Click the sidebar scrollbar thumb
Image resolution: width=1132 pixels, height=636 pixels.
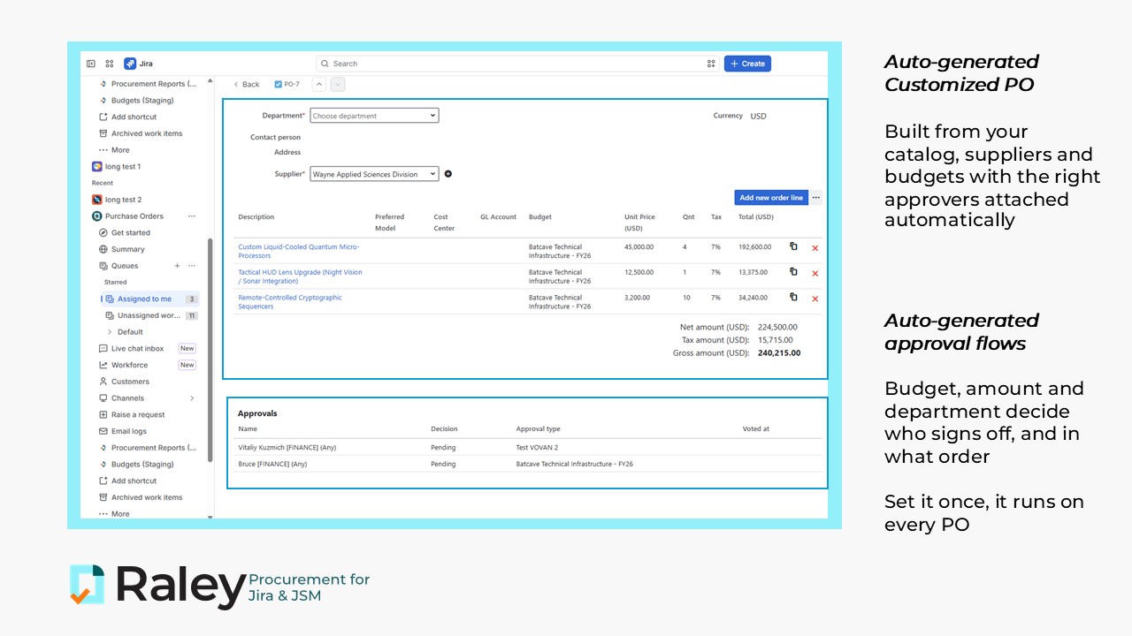pyautogui.click(x=210, y=350)
